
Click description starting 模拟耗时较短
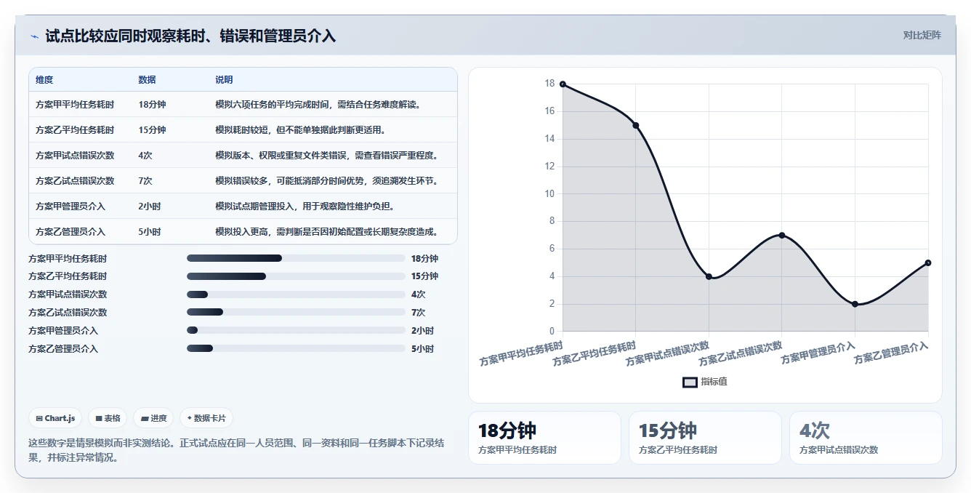[300, 130]
